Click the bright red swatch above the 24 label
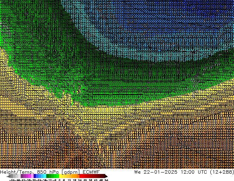Screen dimensions: 234x181 point(81,176)
